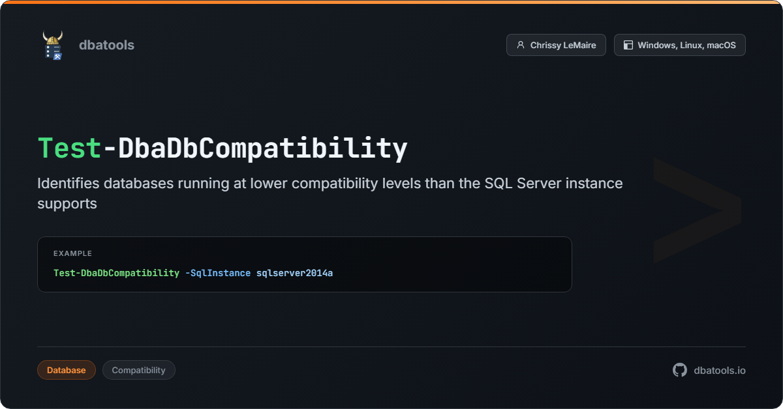Click the sqlserver2014a value in example
Image resolution: width=783 pixels, height=409 pixels.
(294, 273)
